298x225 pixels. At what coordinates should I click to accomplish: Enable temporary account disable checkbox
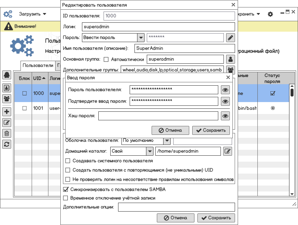click(66, 198)
